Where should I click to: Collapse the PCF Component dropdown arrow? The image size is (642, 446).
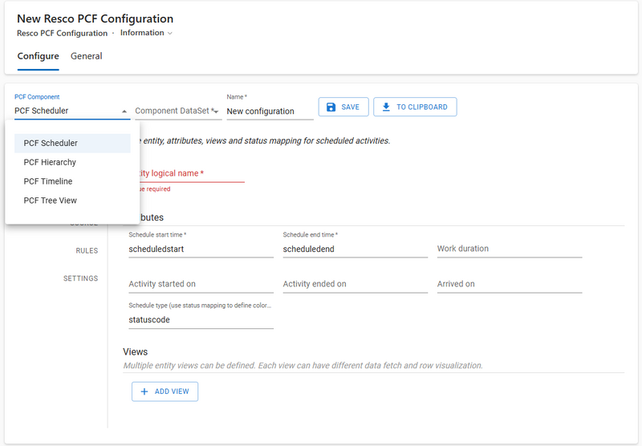124,111
